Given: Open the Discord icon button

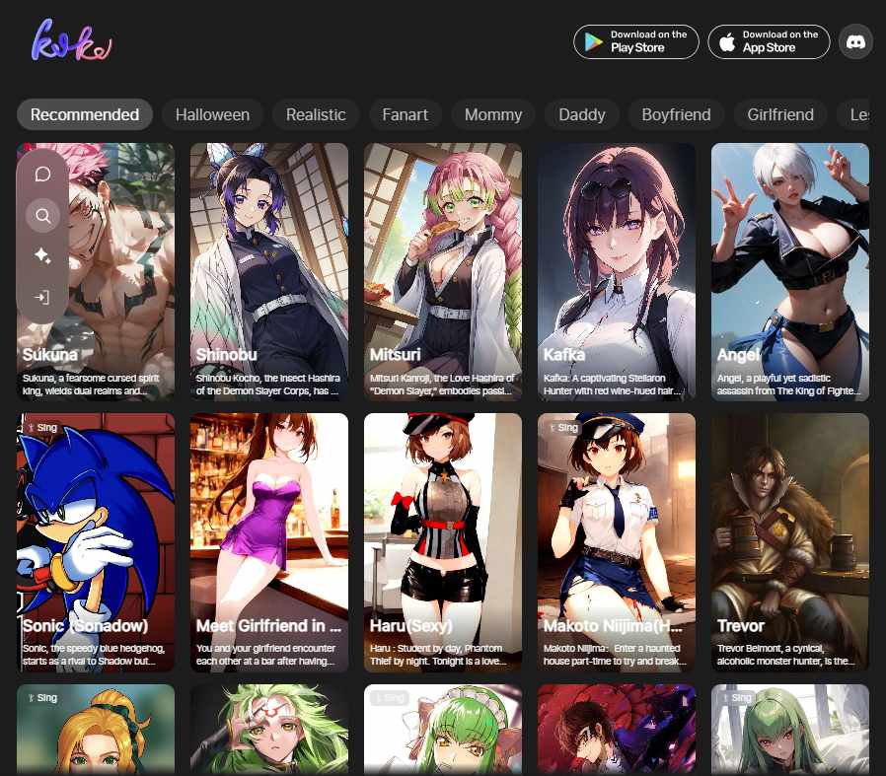Looking at the screenshot, I should (x=855, y=42).
